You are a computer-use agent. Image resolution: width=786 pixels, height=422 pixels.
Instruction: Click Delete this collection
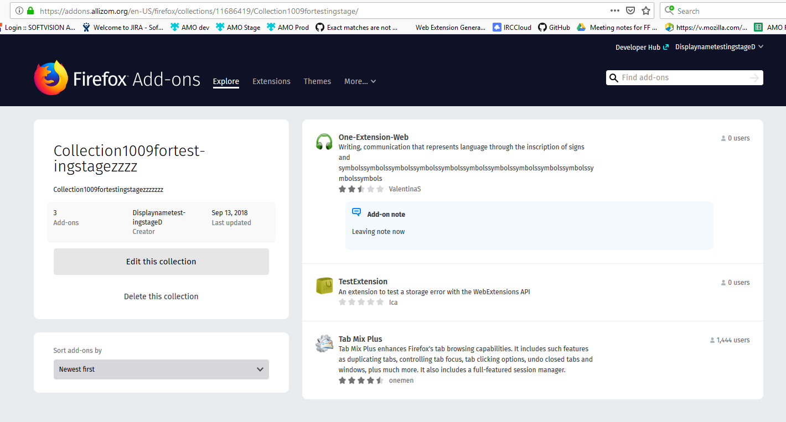point(161,296)
